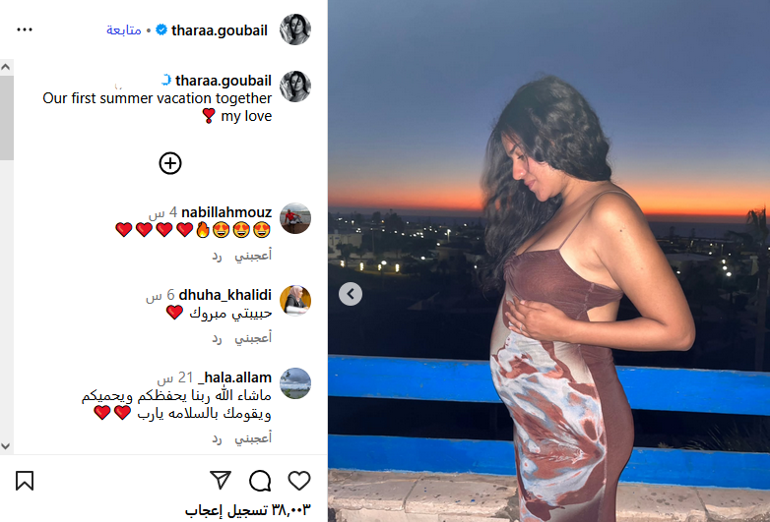The height and width of the screenshot is (522, 770).
Task: Click the scrollbar down arrow in comments
Action: click(x=6, y=446)
